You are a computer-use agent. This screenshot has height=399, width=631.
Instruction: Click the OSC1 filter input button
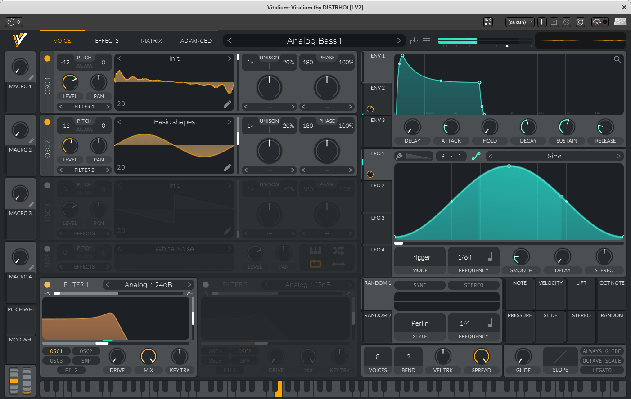coord(56,351)
